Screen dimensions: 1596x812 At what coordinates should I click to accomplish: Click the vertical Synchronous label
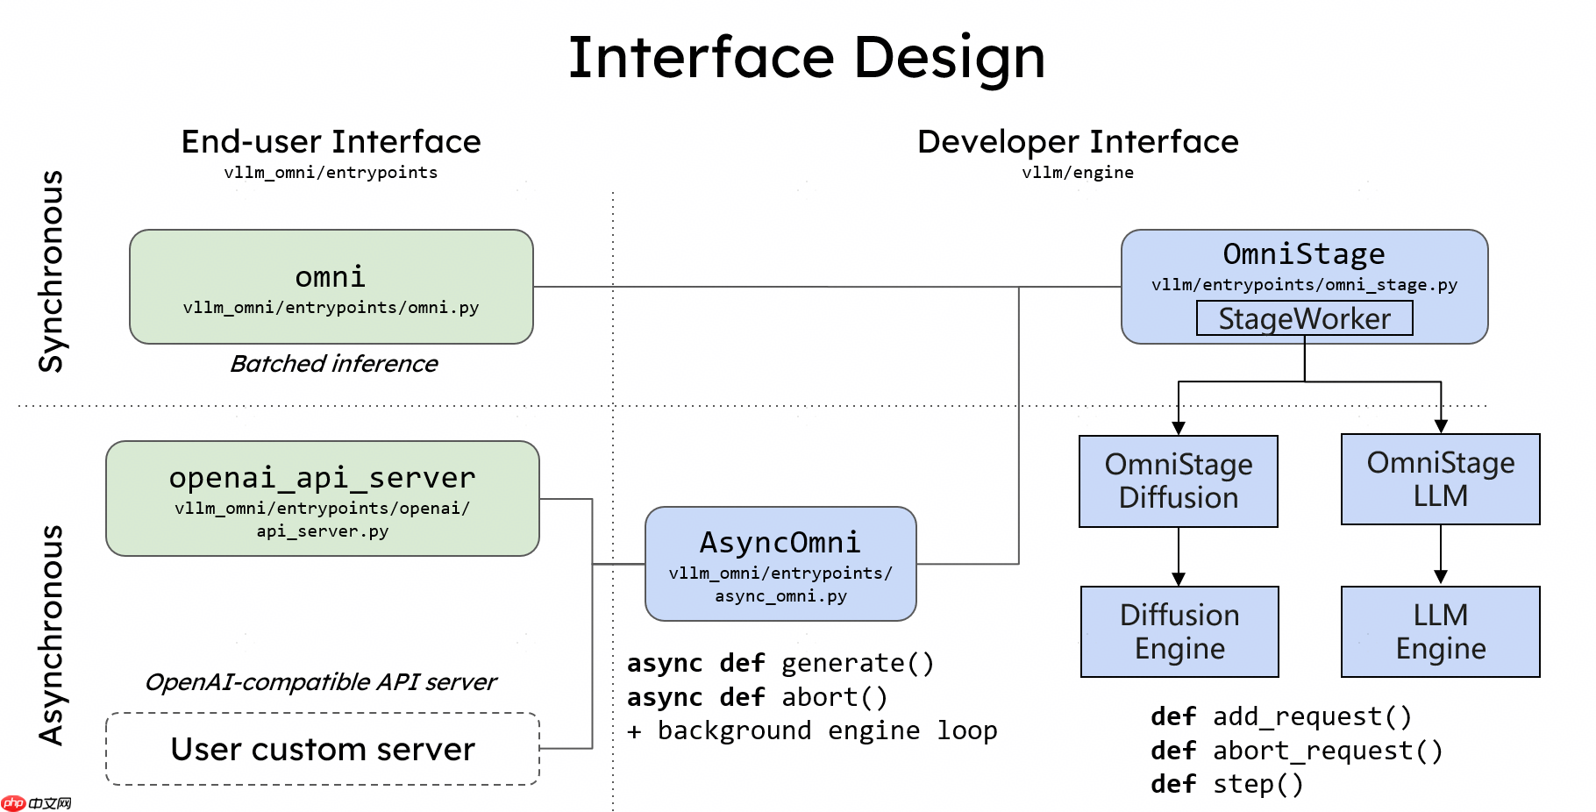coord(52,272)
